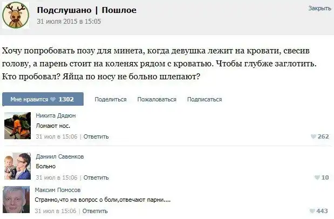
Task: Open Максим Помосов's profile name
Action: click(58, 190)
